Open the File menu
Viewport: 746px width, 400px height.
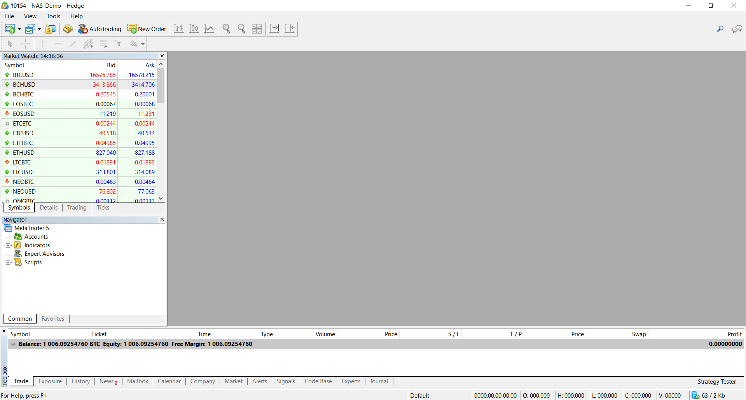point(9,16)
